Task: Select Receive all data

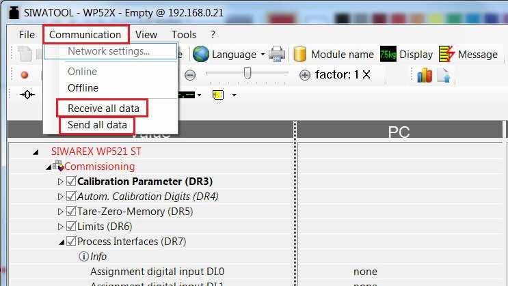Action: pyautogui.click(x=103, y=108)
